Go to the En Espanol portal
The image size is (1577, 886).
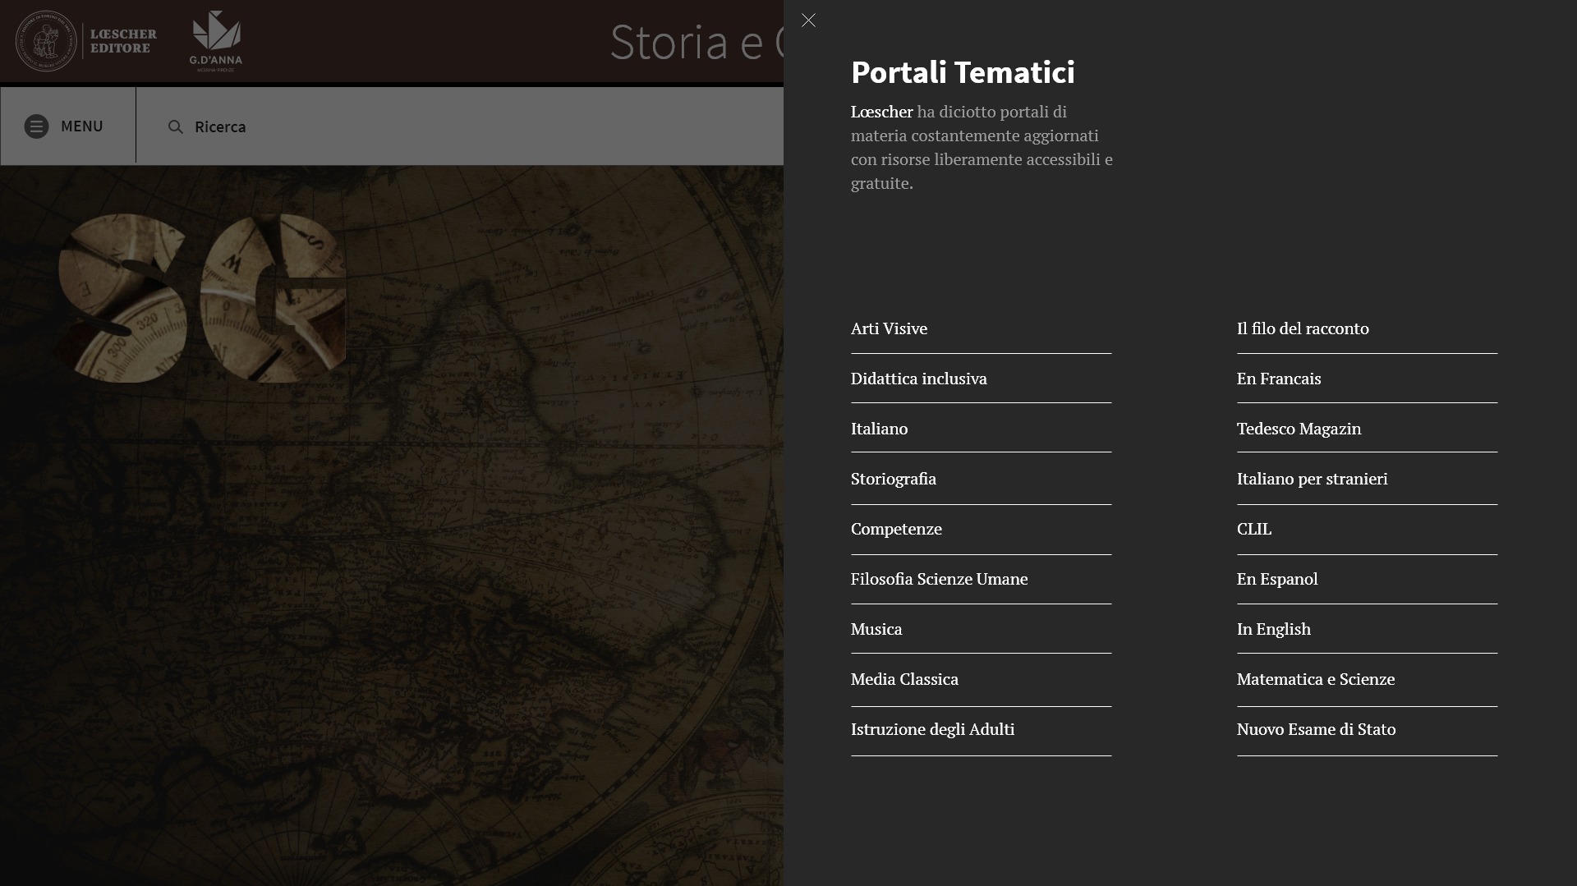[x=1277, y=579]
